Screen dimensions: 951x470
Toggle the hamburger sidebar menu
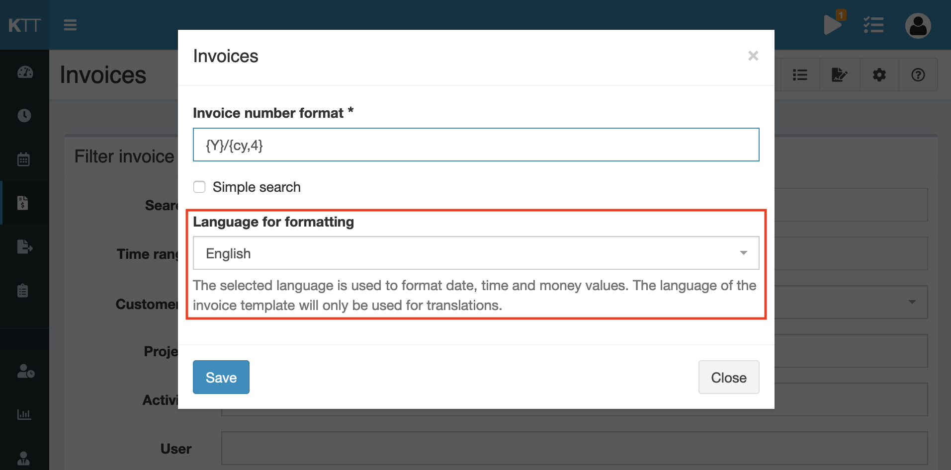(70, 25)
